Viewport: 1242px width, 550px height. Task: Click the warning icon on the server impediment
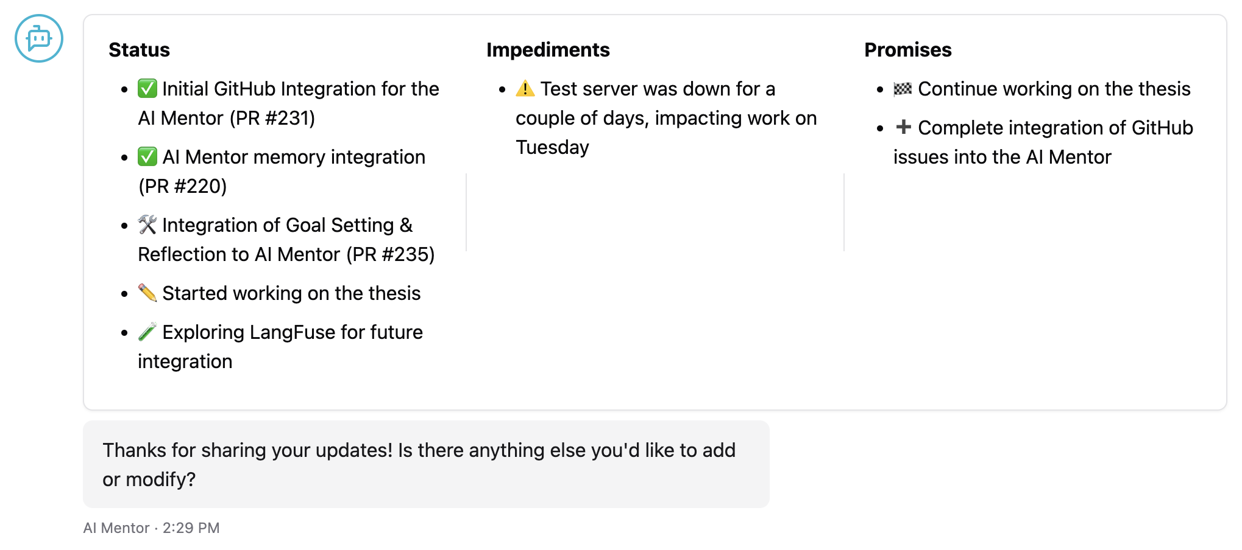coord(525,88)
